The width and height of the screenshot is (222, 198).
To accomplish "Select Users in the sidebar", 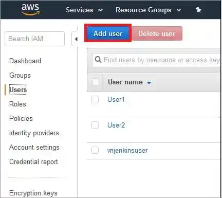I will tap(18, 89).
